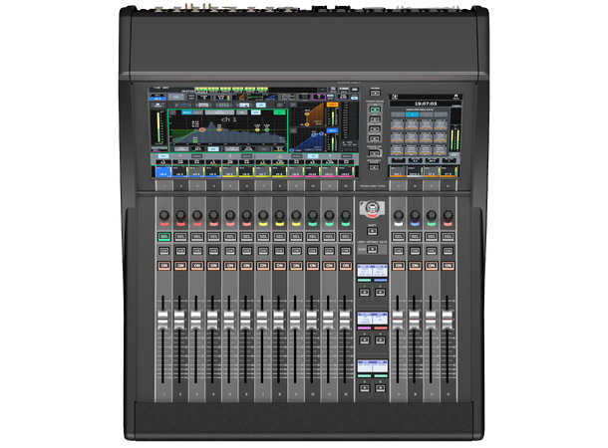Image resolution: width=608 pixels, height=448 pixels.
Task: Toggle the ON key of channel 12
Action: pyautogui.click(x=346, y=266)
